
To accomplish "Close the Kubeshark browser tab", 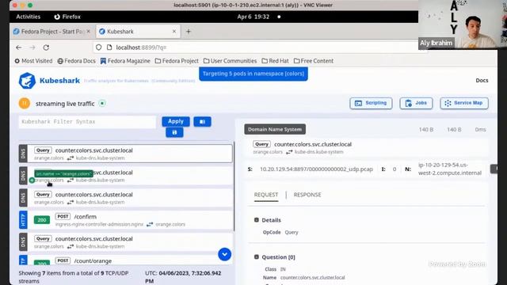I will [174, 32].
